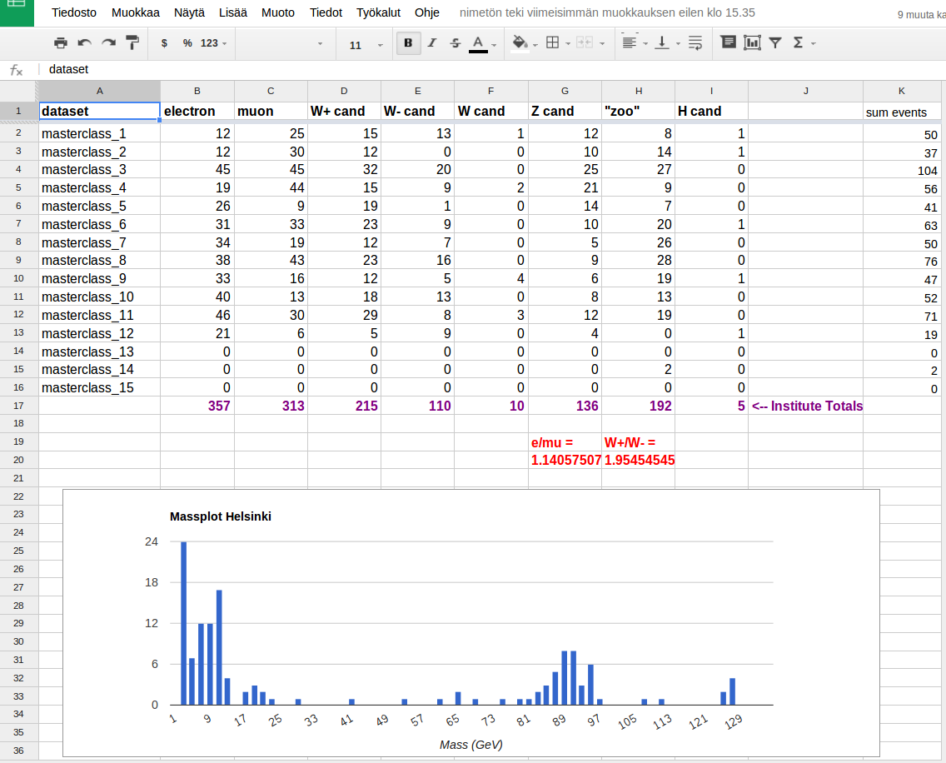946x763 pixels.
Task: Open the text color dropdown arrow
Action: tap(494, 45)
